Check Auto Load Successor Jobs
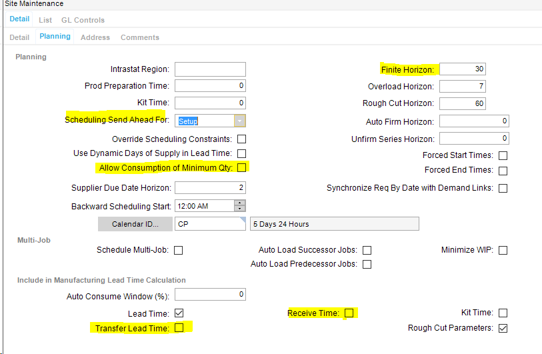This screenshot has width=542, height=354. pos(367,250)
